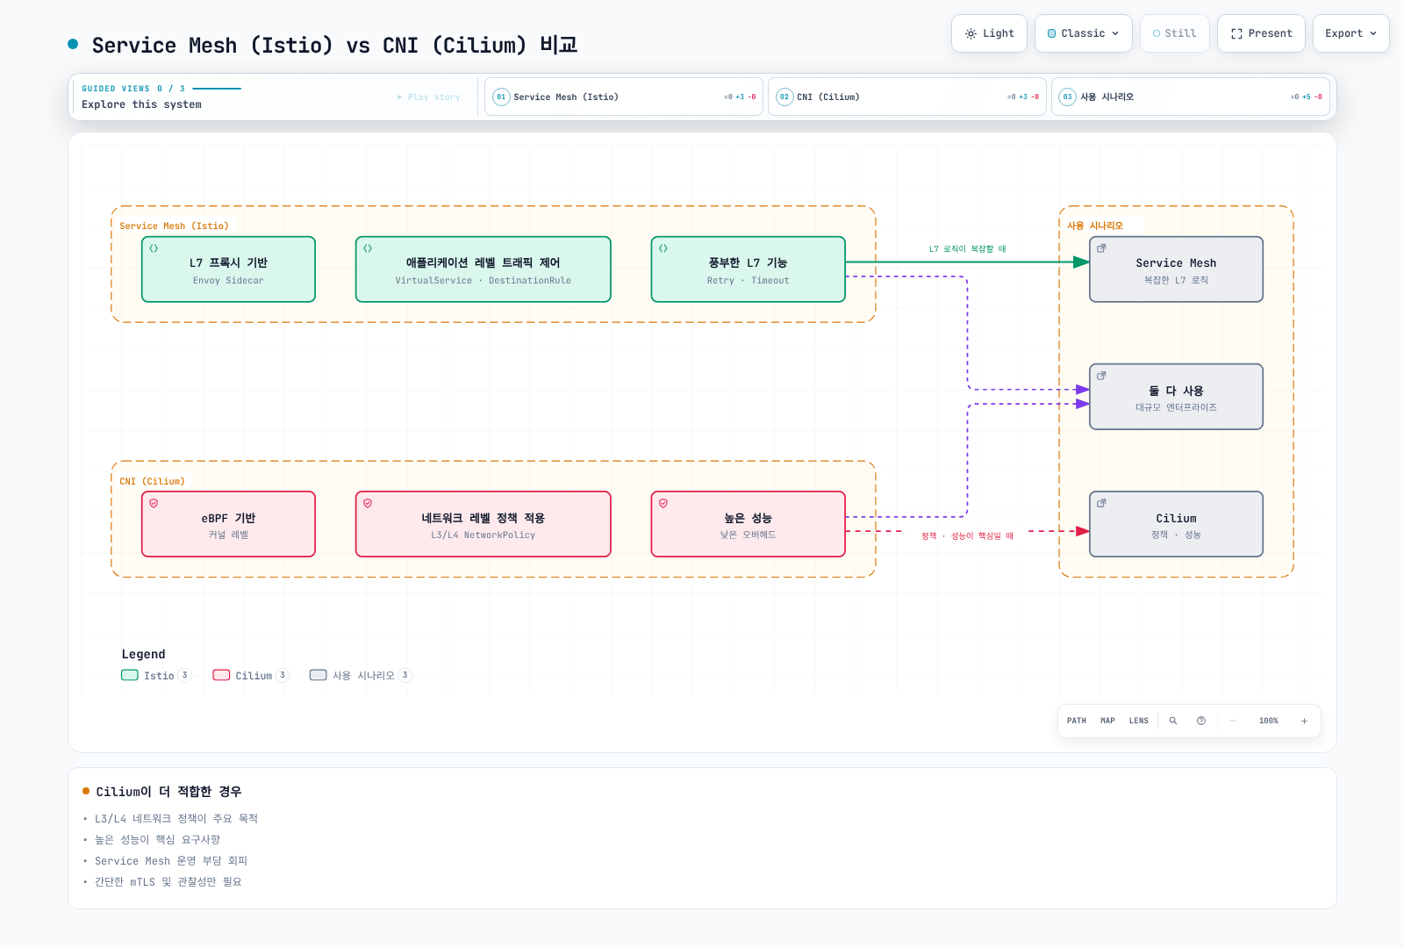Open the help question-mark icon

pyautogui.click(x=1201, y=721)
